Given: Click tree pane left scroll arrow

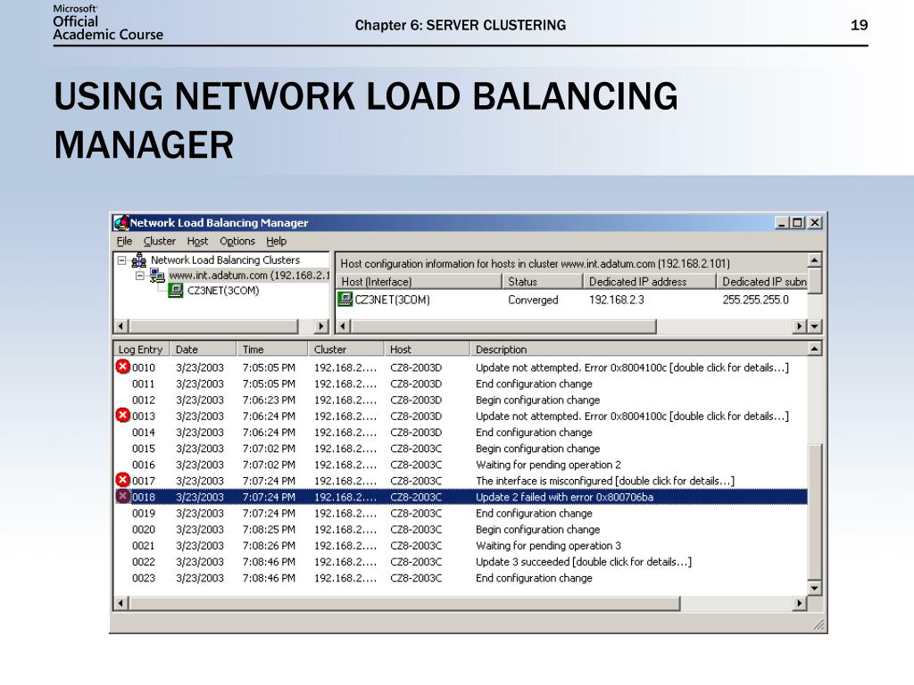Looking at the screenshot, I should point(120,326).
